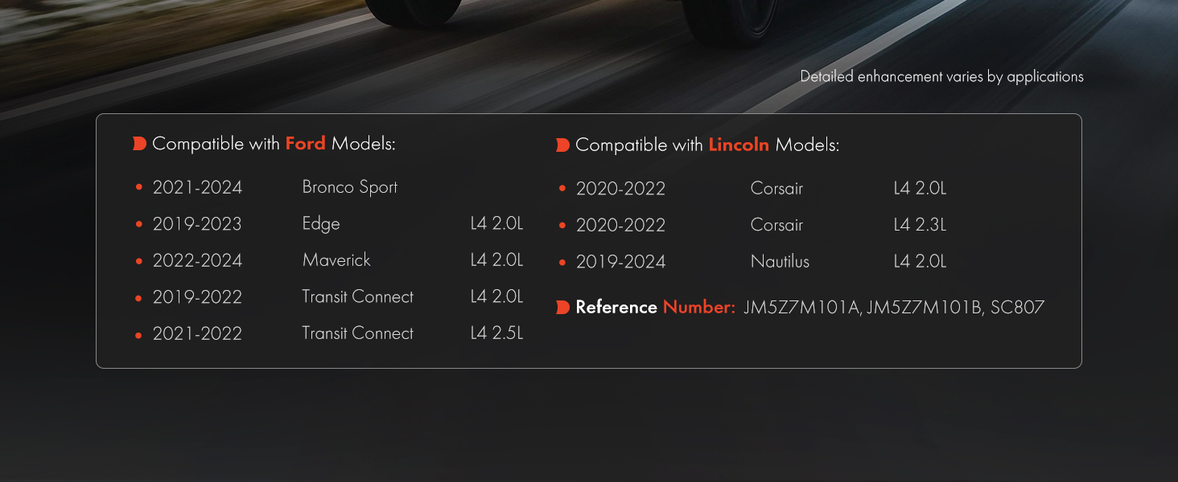
Task: Click the red icon beside Ford heading
Action: (139, 144)
